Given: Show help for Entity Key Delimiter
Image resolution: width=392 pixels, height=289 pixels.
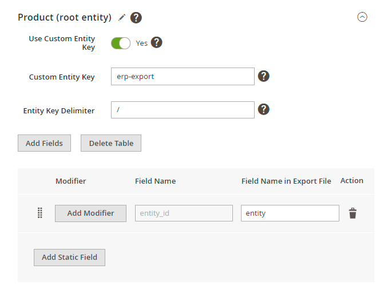Looking at the screenshot, I should [263, 109].
